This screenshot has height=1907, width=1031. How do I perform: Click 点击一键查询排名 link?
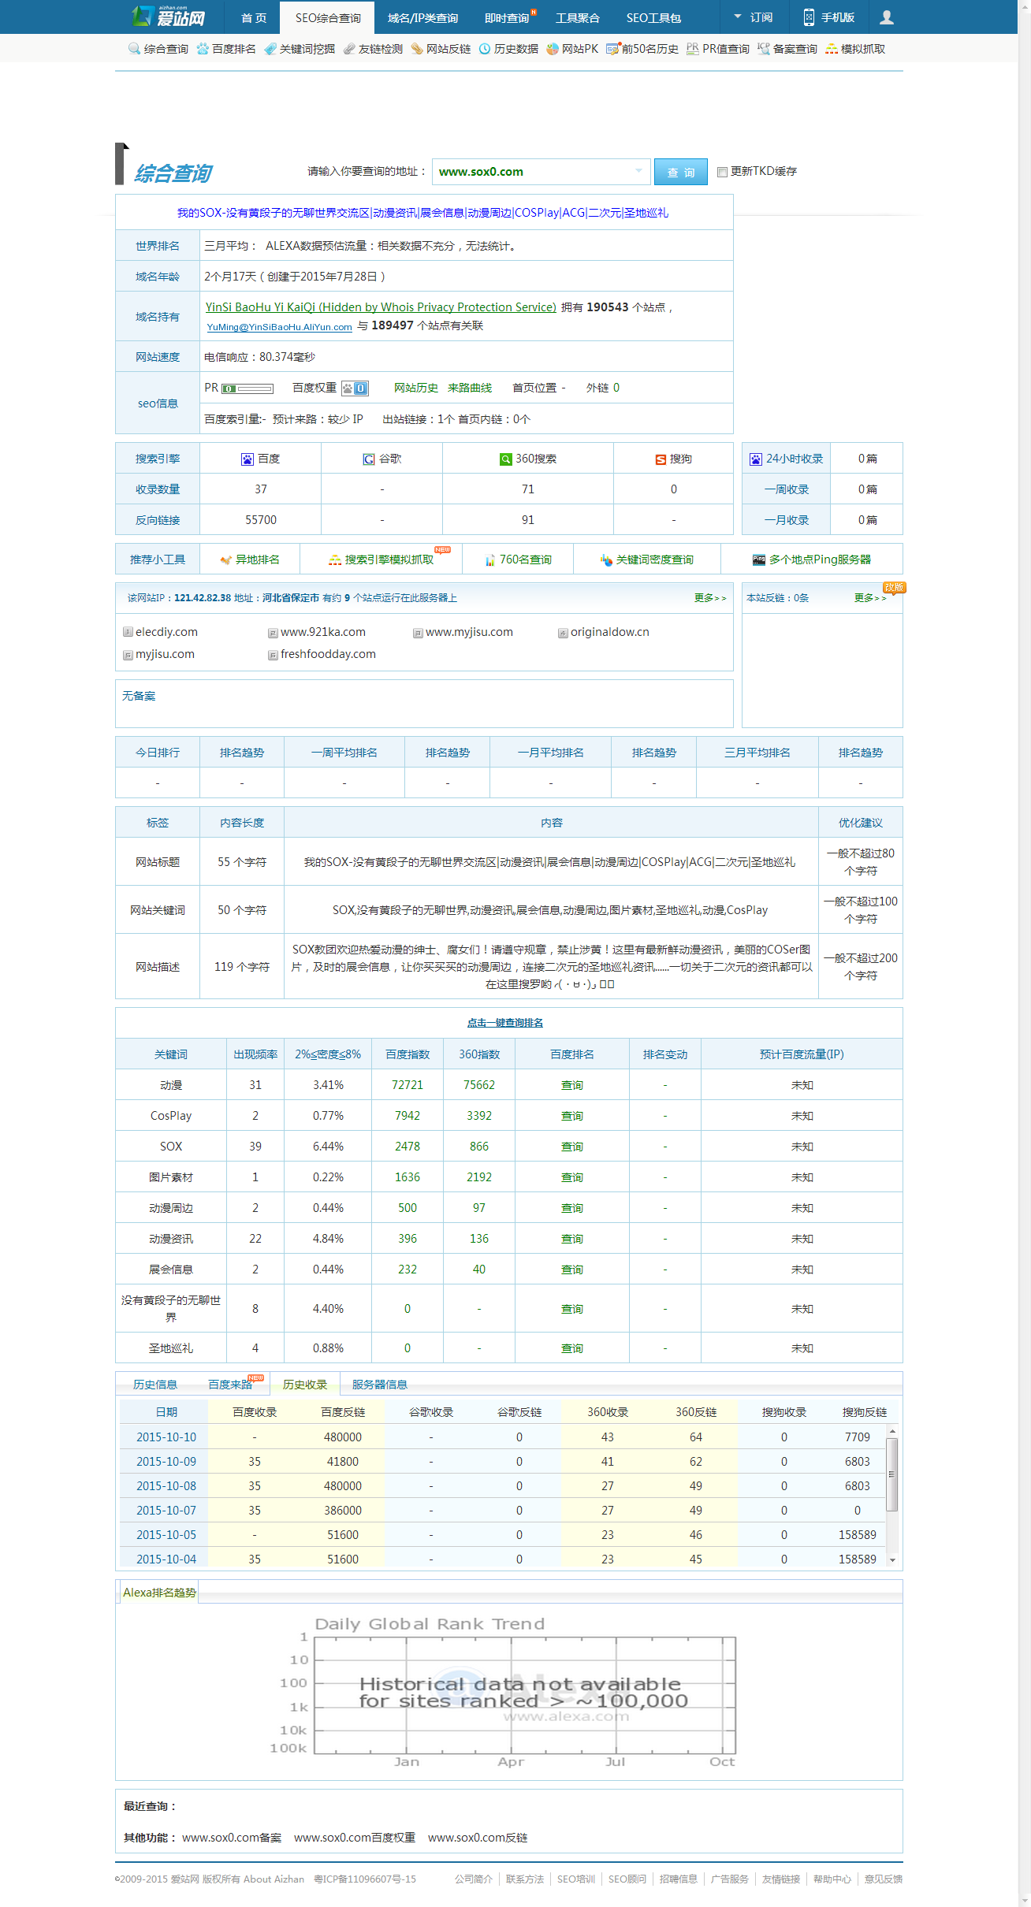(505, 1023)
